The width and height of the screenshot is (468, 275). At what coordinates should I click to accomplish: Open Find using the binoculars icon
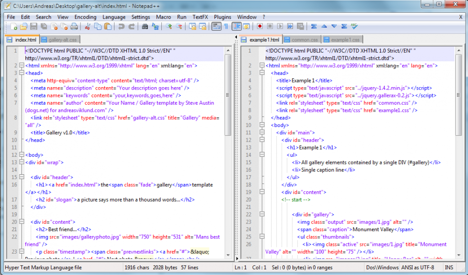145,26
